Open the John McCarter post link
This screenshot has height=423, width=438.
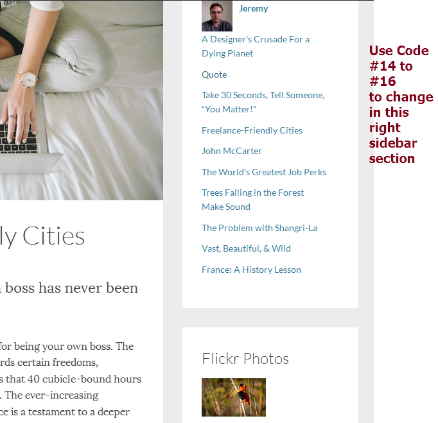[232, 151]
